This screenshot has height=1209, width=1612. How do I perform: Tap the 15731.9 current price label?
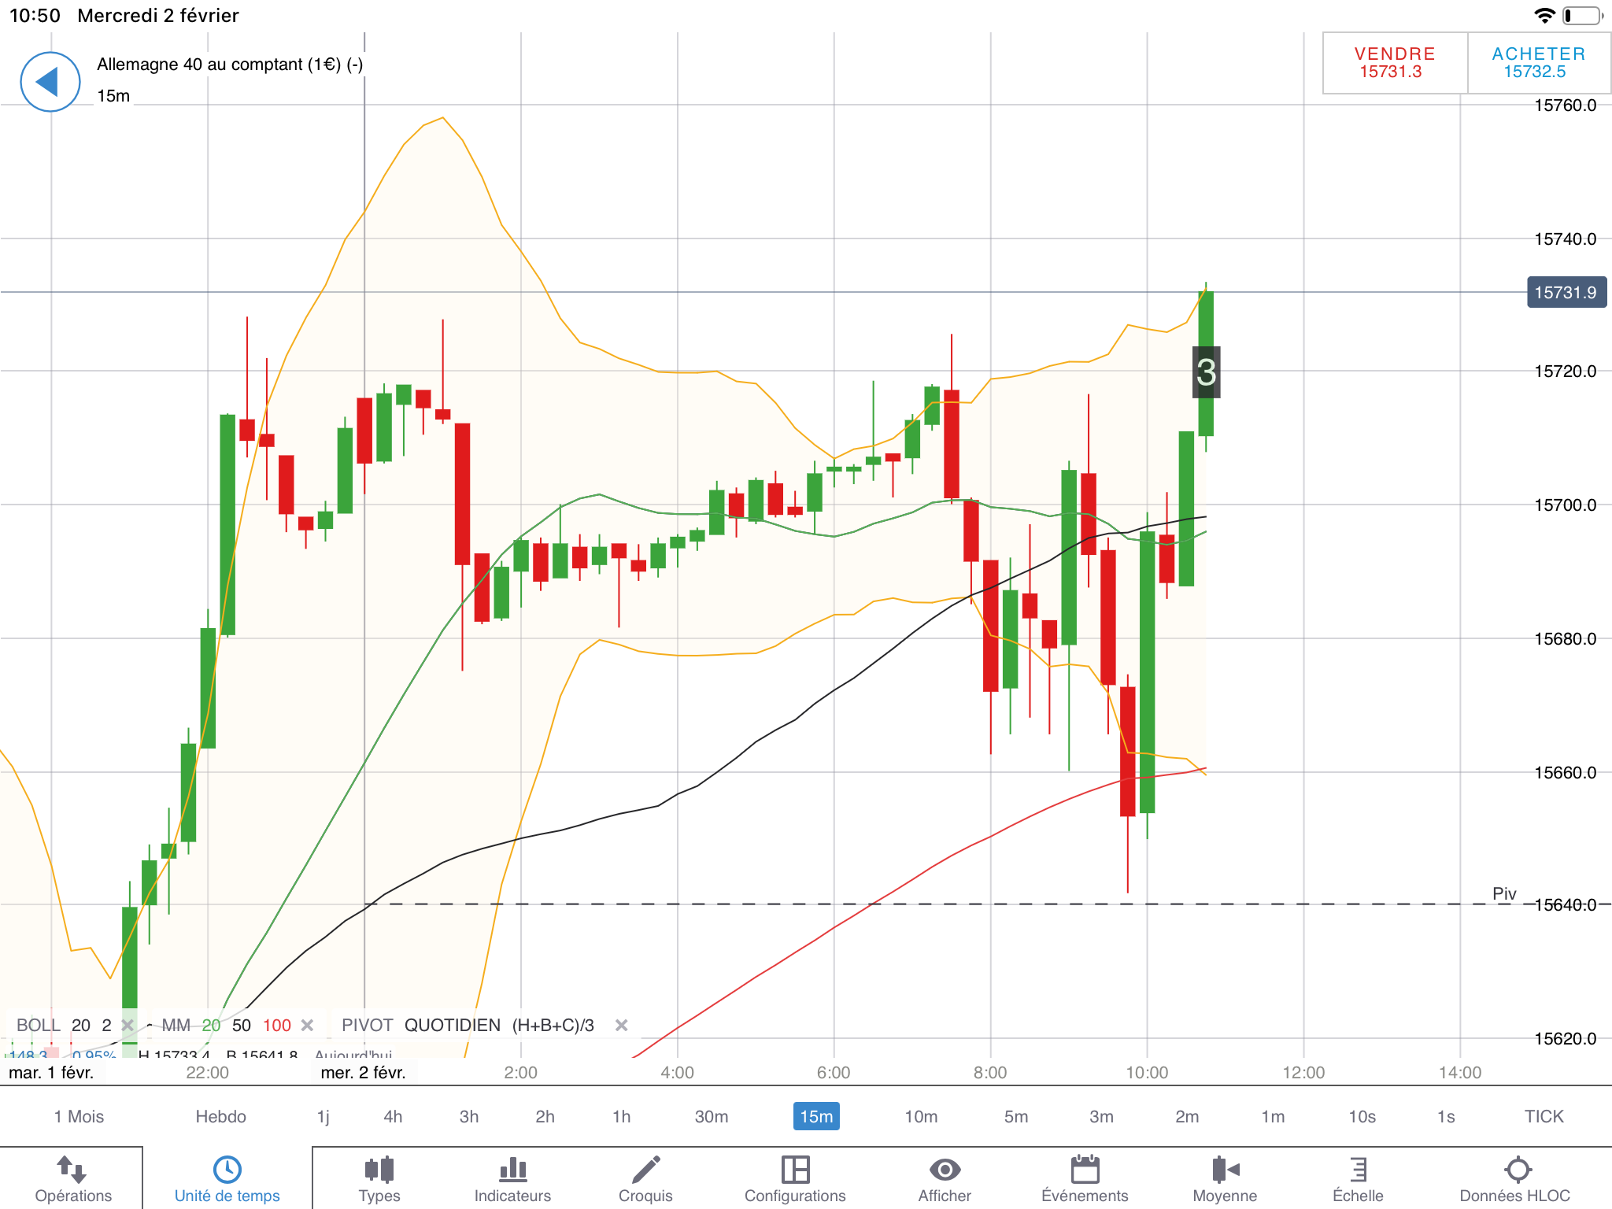pos(1566,292)
